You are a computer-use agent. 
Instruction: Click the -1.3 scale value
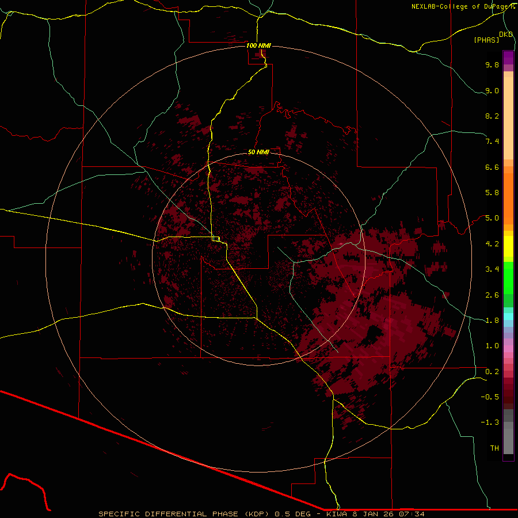490,422
